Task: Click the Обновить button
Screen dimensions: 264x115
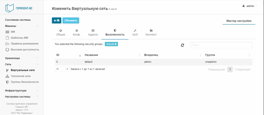Action: [71, 20]
